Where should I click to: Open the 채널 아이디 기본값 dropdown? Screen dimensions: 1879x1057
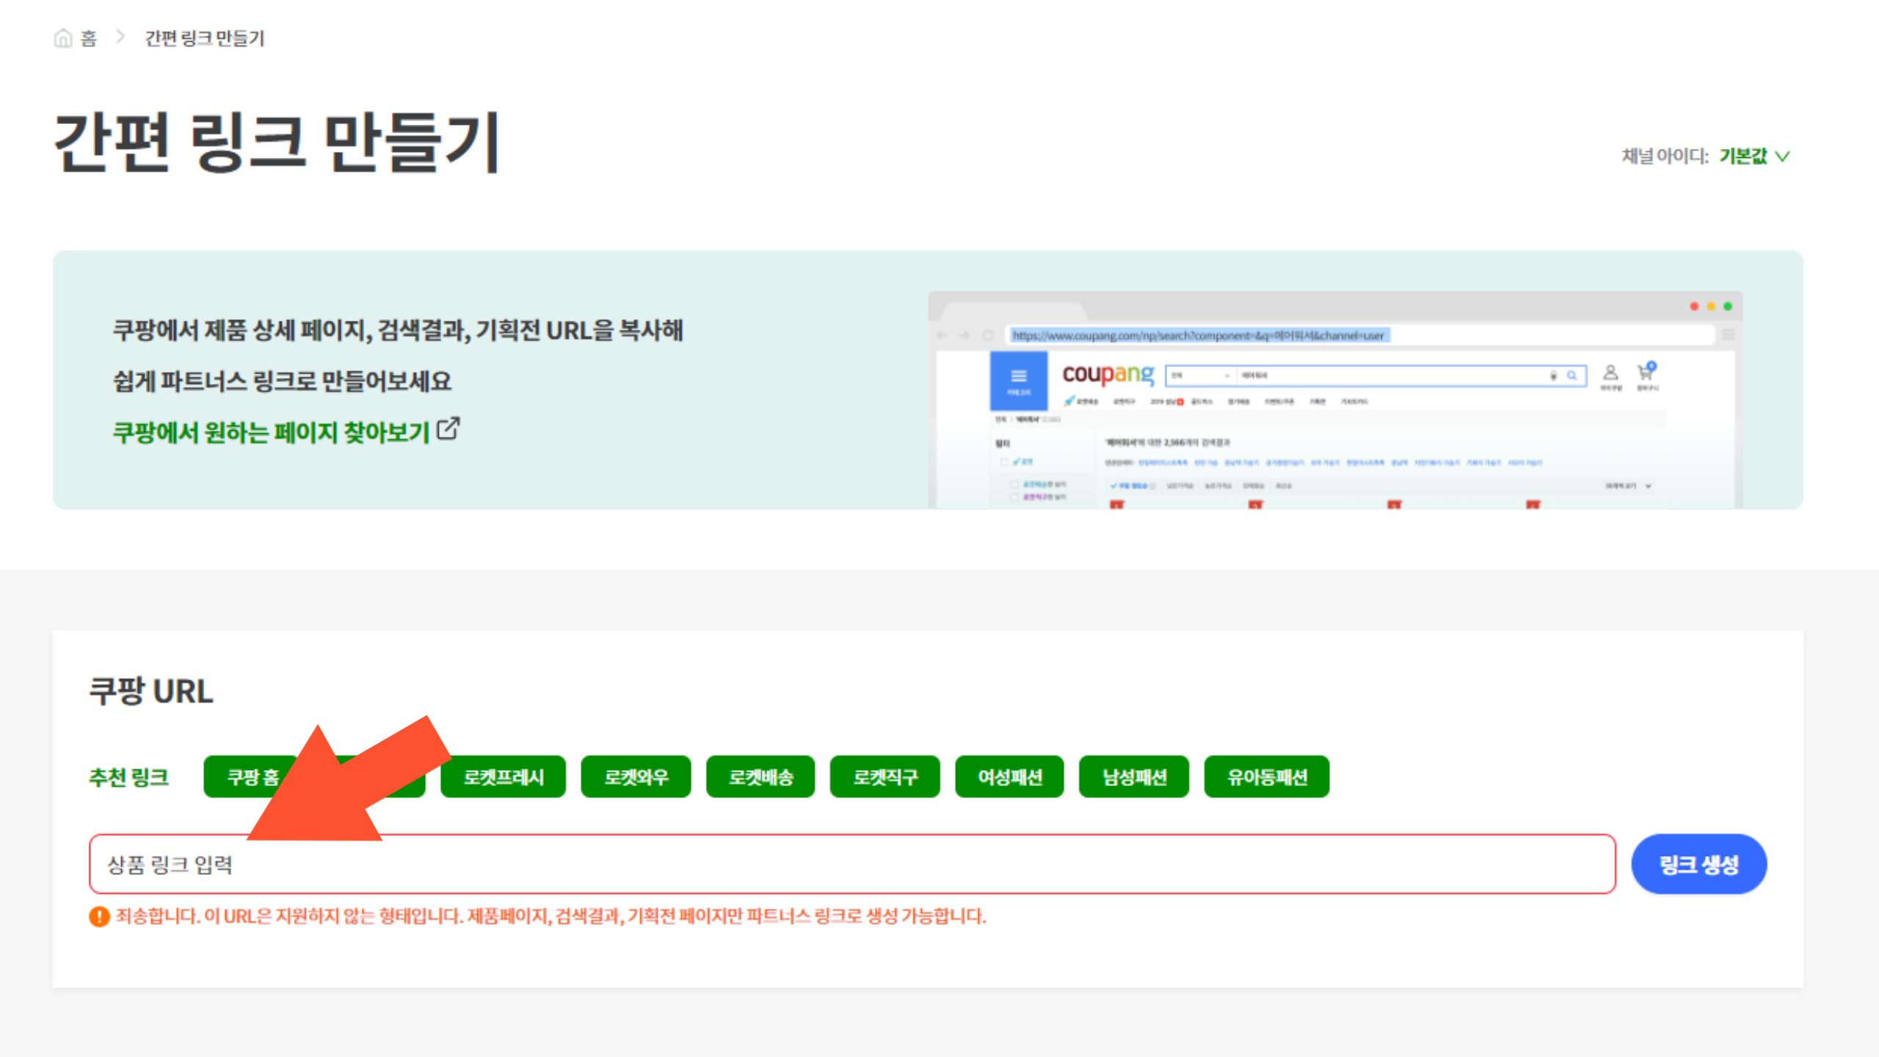pyautogui.click(x=1743, y=156)
